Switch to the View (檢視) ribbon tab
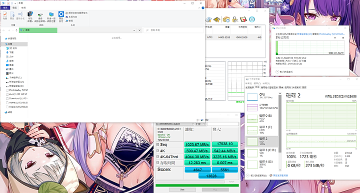The height and width of the screenshot is (193, 360). pos(23,8)
